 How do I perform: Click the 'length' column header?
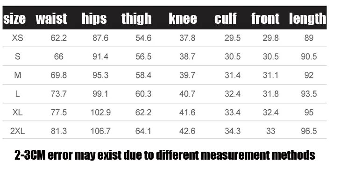pos(308,19)
